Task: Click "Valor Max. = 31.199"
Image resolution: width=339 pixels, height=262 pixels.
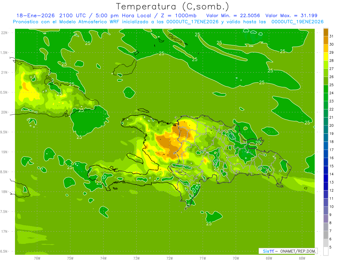Action: click(291, 16)
